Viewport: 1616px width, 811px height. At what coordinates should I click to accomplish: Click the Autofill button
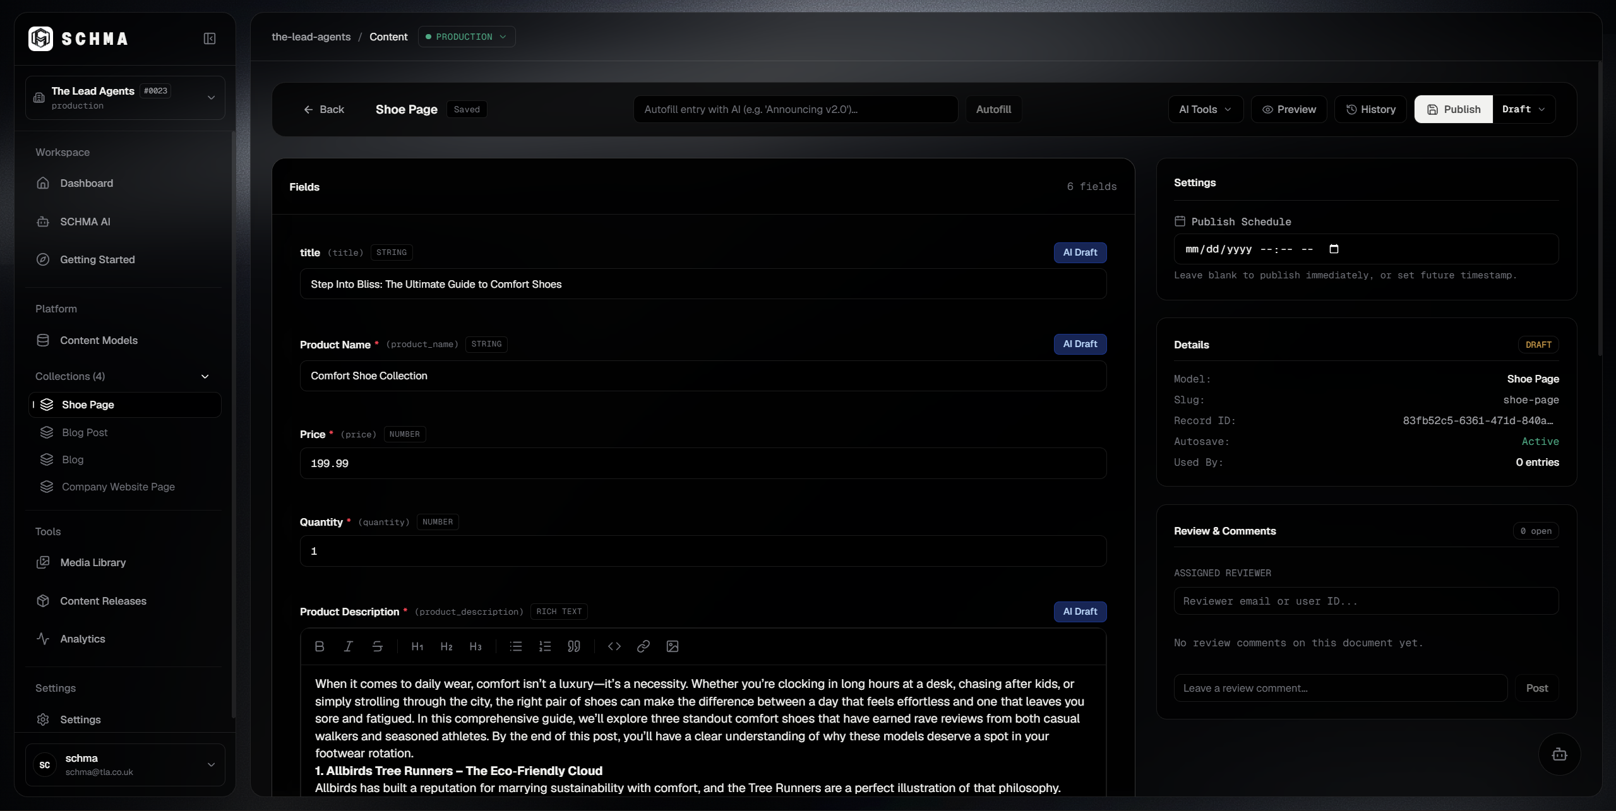pos(993,109)
